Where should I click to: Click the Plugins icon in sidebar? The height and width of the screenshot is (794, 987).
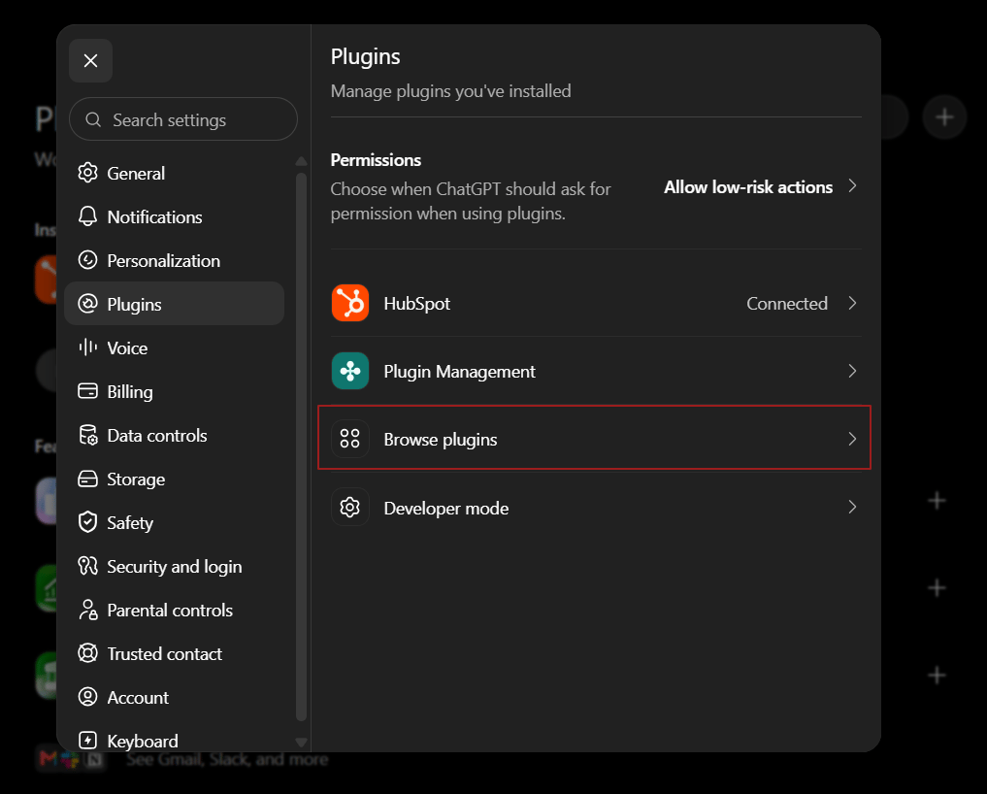tap(87, 304)
